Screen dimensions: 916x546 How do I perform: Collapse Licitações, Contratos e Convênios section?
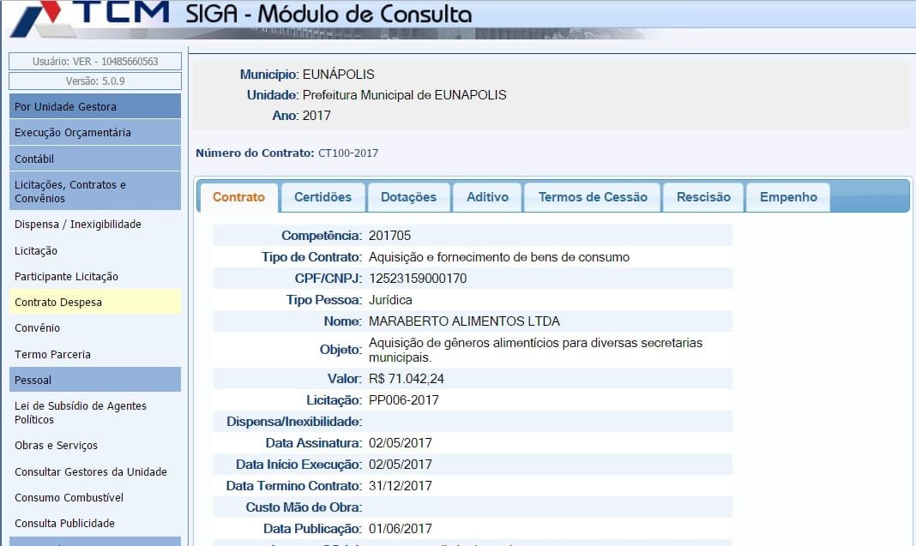tap(94, 191)
